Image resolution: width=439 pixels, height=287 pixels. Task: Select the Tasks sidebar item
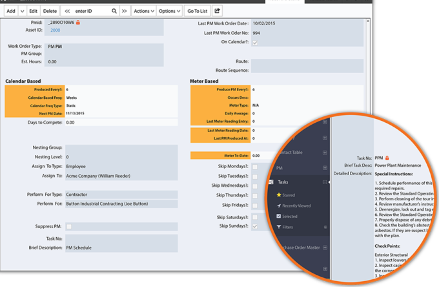coord(283,182)
